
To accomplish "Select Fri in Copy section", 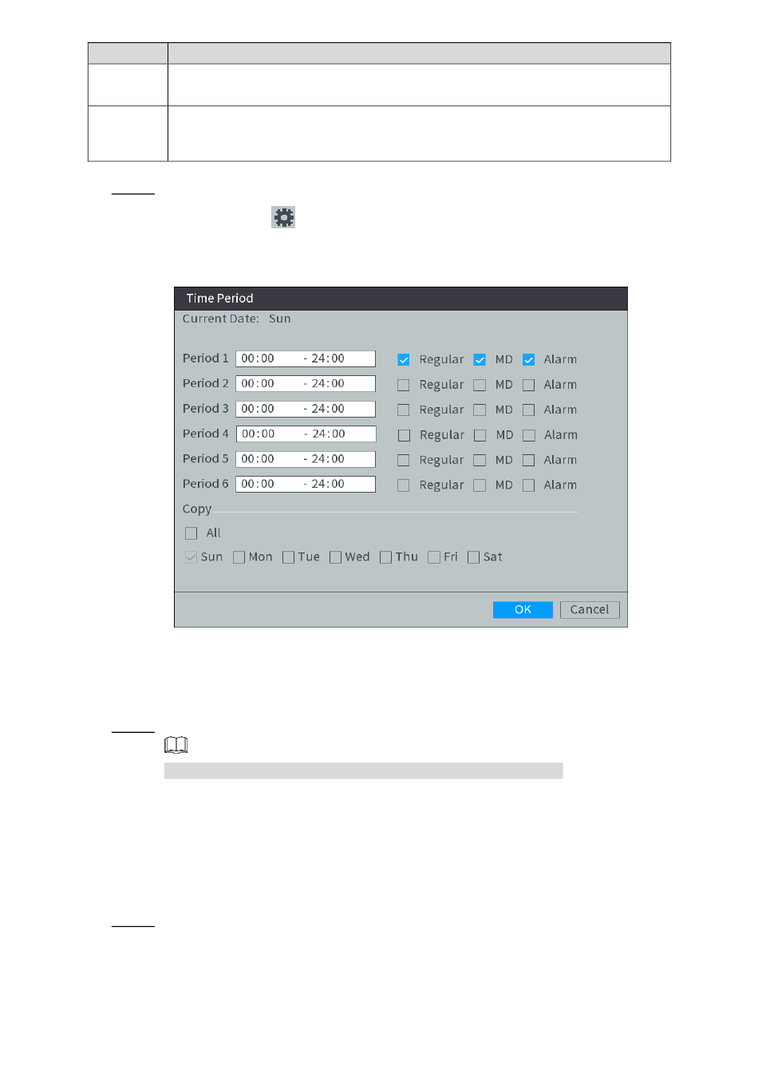I will (x=434, y=557).
